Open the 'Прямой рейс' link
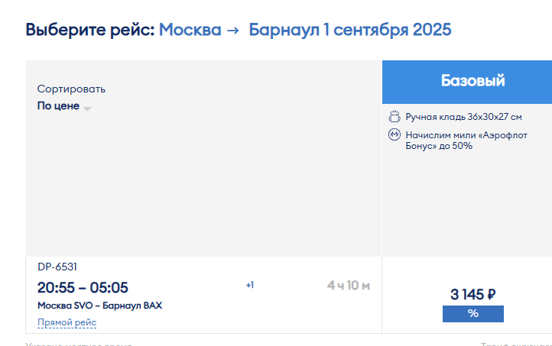 tap(67, 322)
